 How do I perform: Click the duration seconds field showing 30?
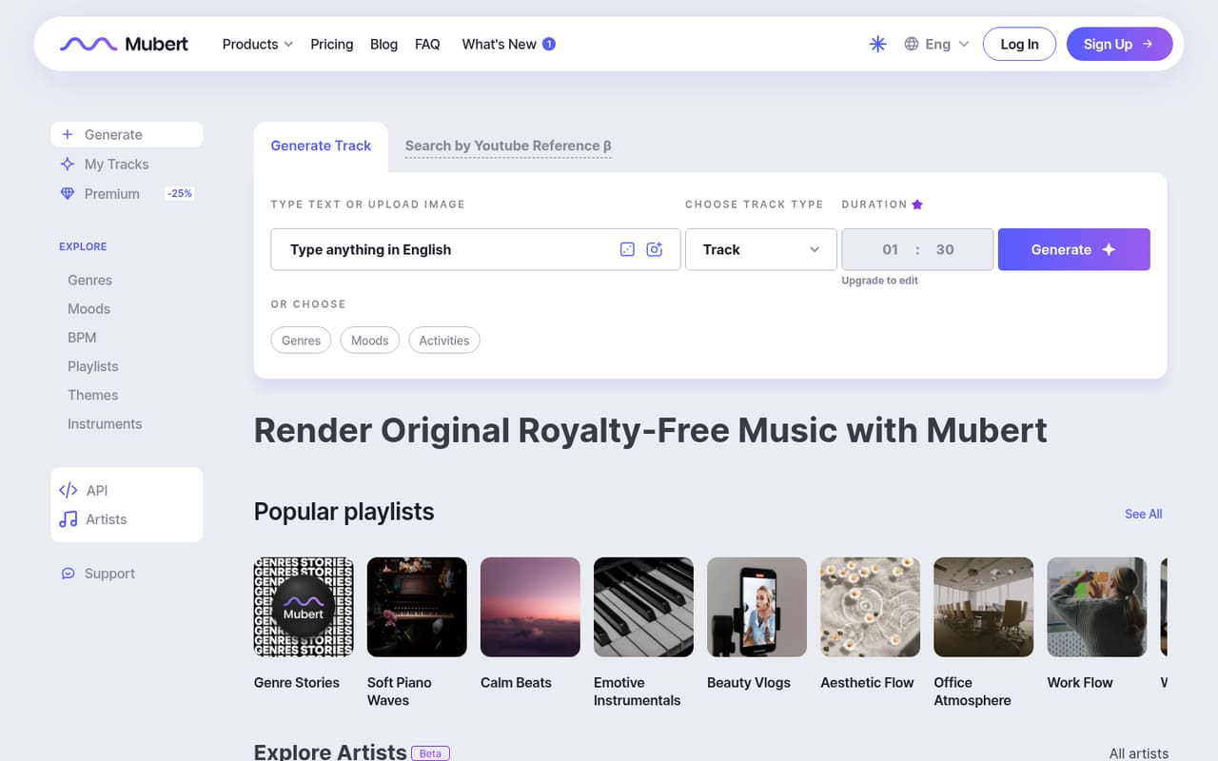(945, 249)
